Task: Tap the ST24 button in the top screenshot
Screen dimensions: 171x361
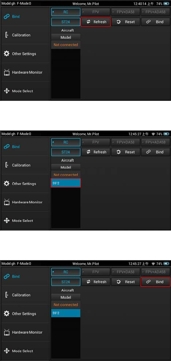Action: tap(66, 22)
